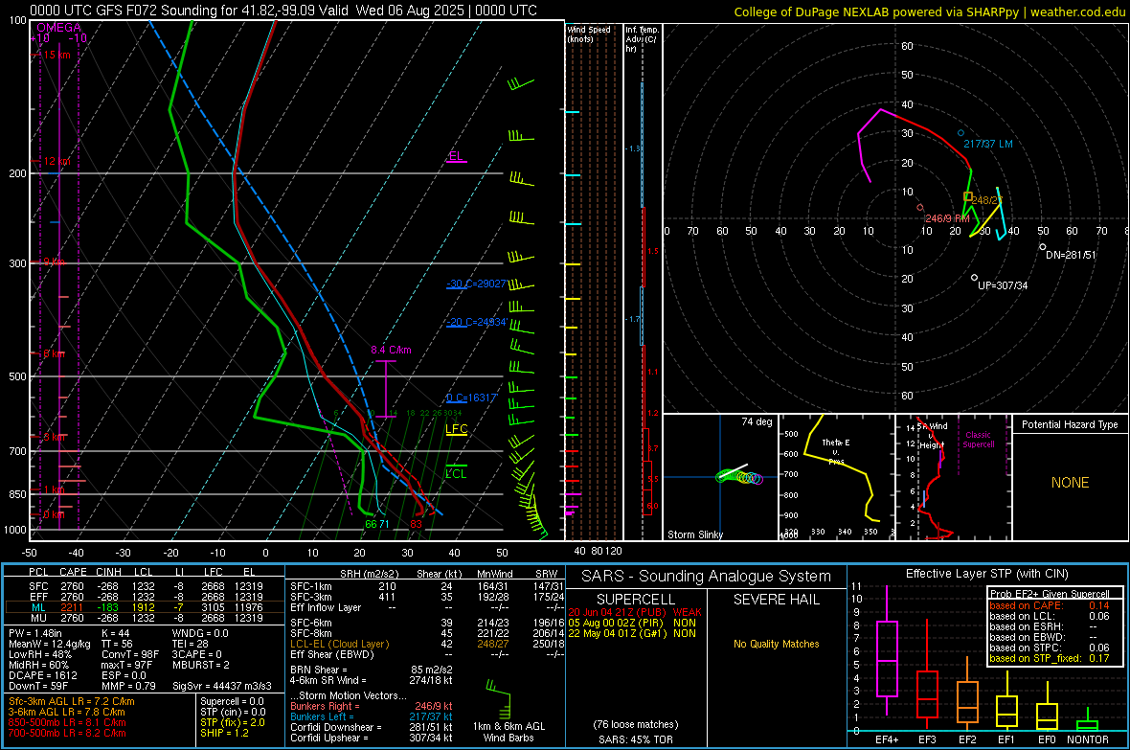The height and width of the screenshot is (750, 1130).
Task: Click the Bunkers Right = 246/9 kt line
Action: (372, 706)
